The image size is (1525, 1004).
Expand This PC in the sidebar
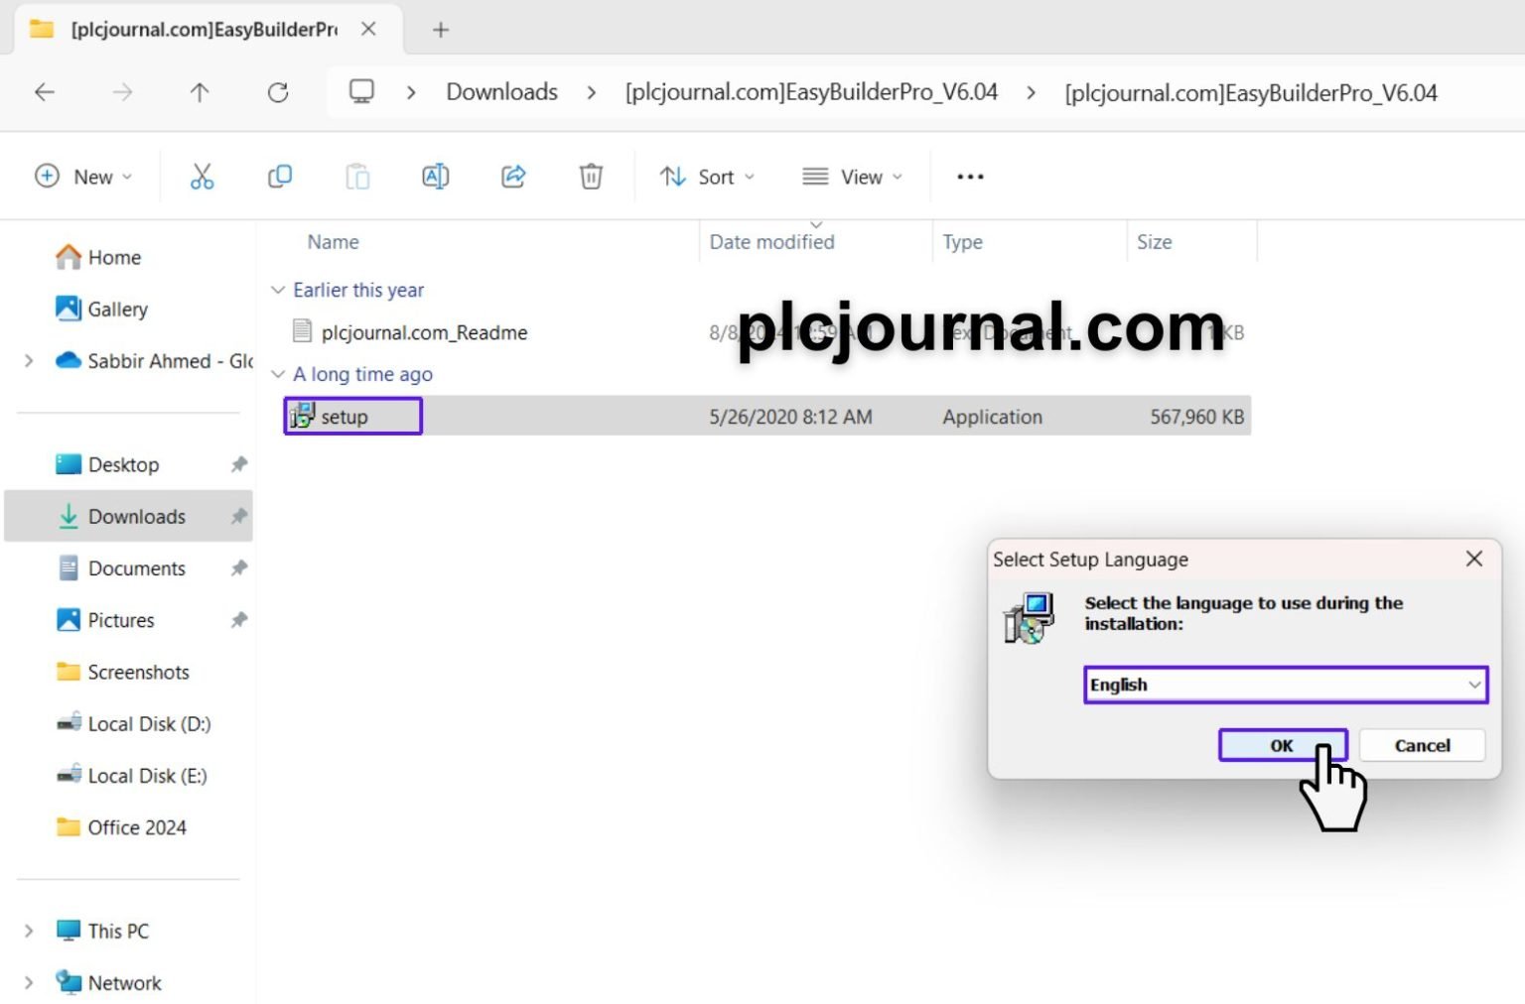pyautogui.click(x=27, y=931)
